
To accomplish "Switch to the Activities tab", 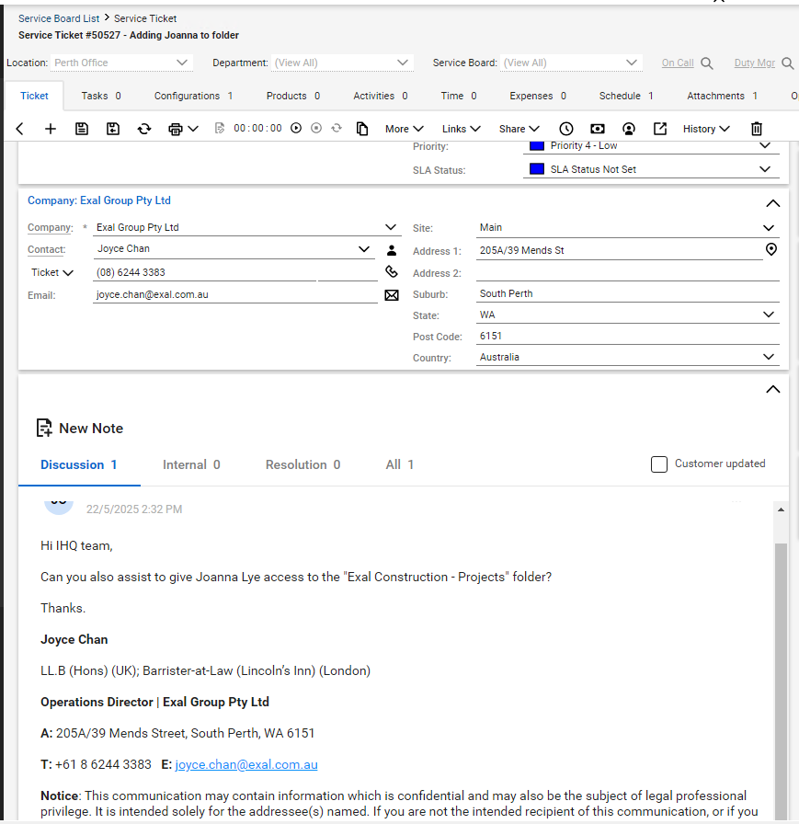I will [381, 96].
